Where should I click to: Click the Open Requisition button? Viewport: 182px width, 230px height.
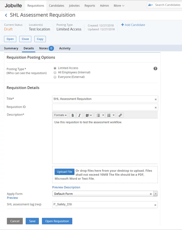pyautogui.click(x=57, y=221)
